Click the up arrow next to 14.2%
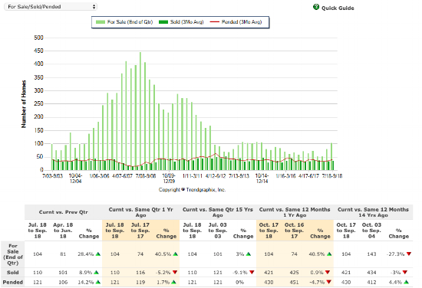 click(x=98, y=282)
